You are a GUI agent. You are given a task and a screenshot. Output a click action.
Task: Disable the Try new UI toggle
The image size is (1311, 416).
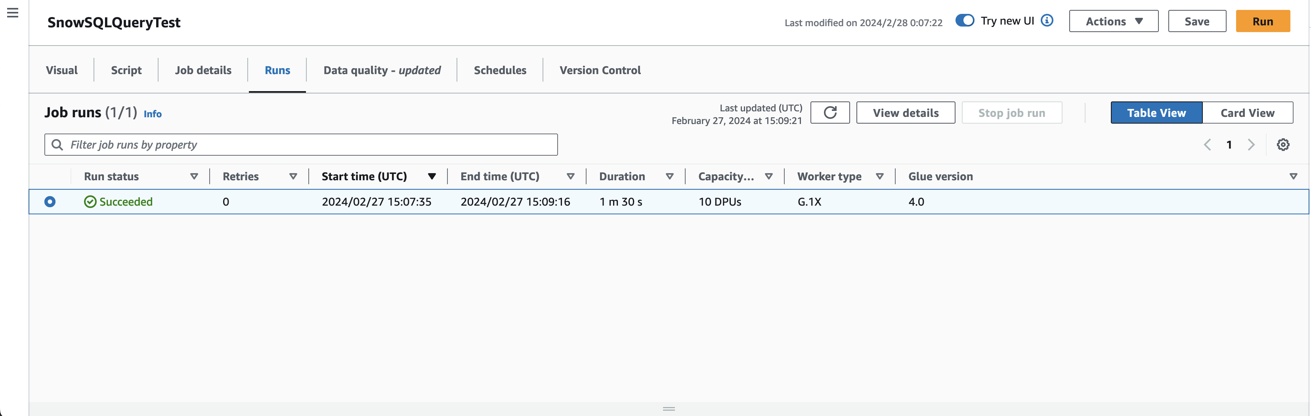(x=965, y=20)
